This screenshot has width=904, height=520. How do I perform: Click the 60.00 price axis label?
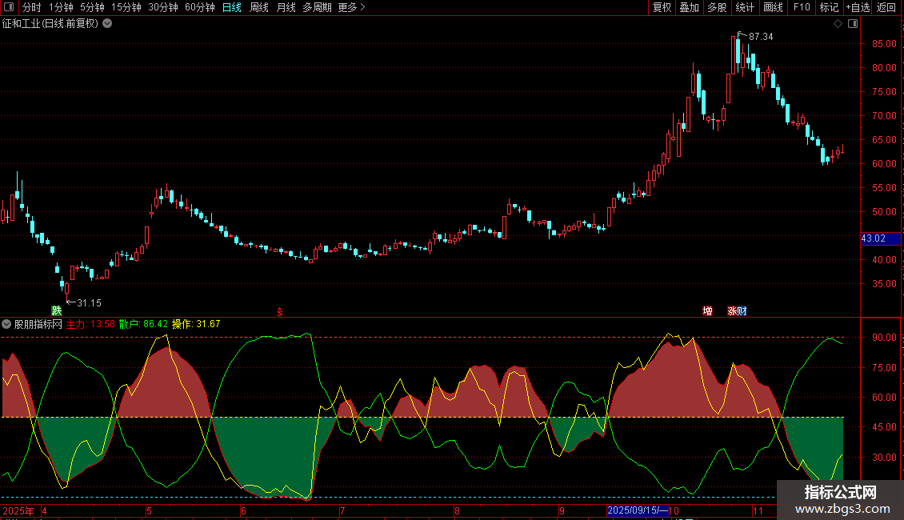point(884,164)
